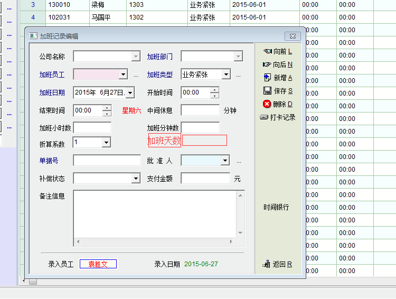
Task: Click the 新增 (add new) icon button
Action: (x=277, y=78)
